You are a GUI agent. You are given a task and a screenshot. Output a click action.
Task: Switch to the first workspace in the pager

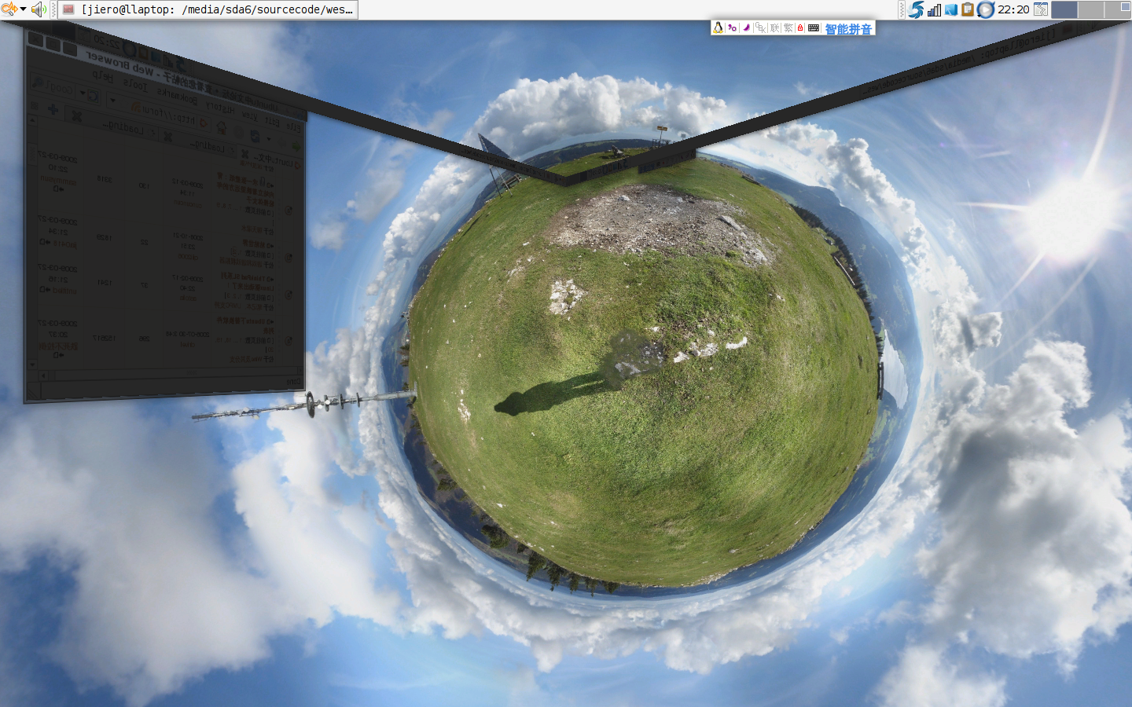[1064, 9]
